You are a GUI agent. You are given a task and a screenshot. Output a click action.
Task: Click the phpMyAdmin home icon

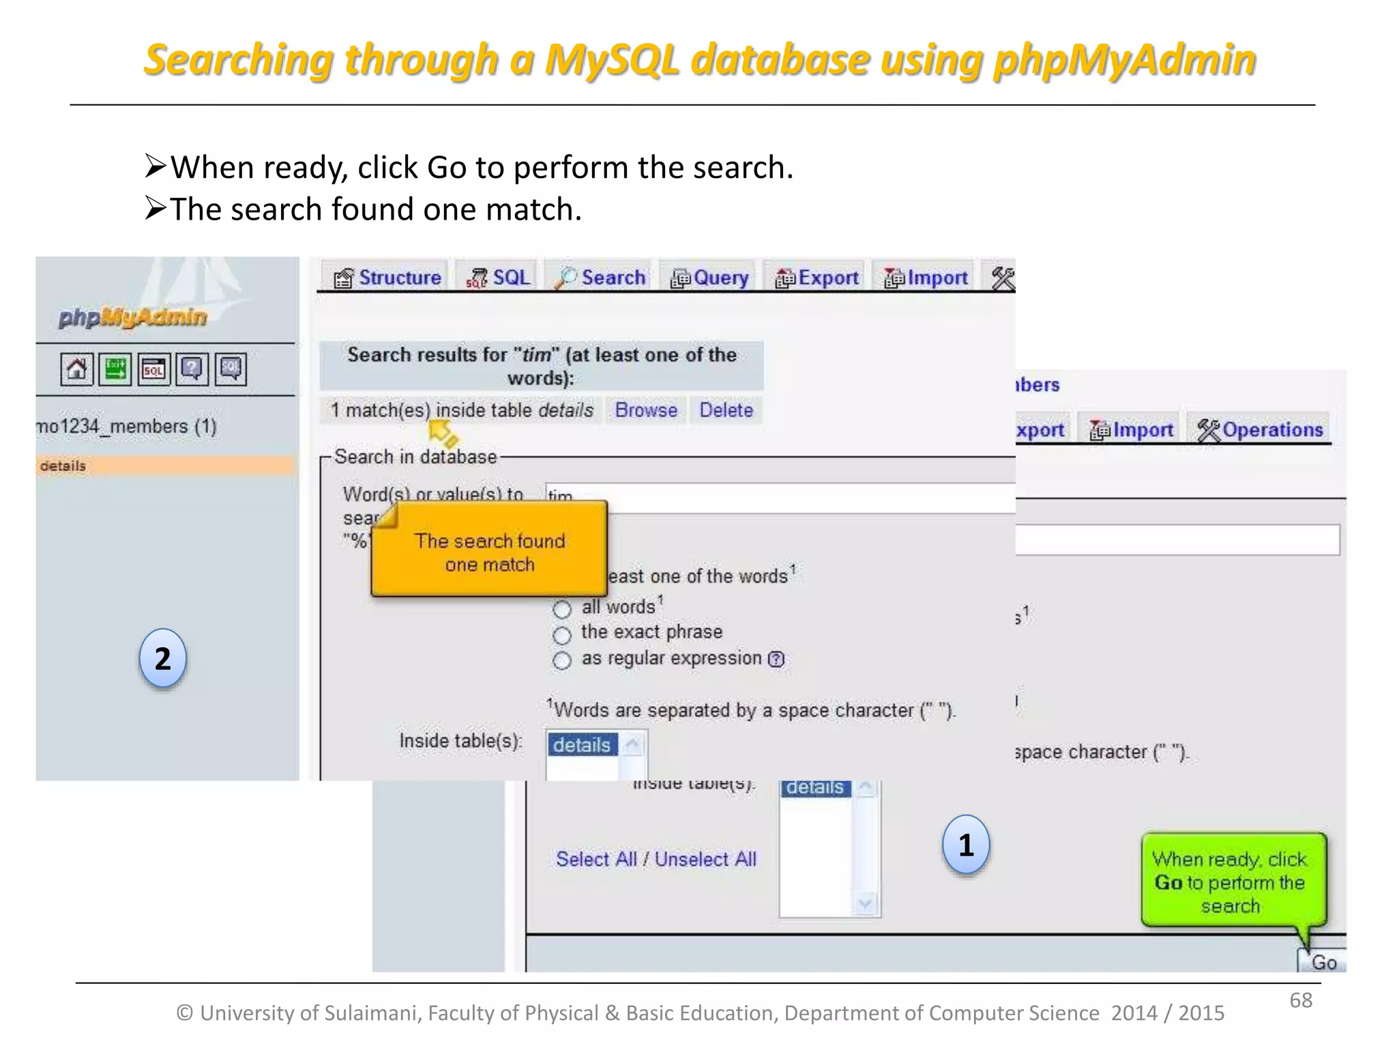[76, 370]
